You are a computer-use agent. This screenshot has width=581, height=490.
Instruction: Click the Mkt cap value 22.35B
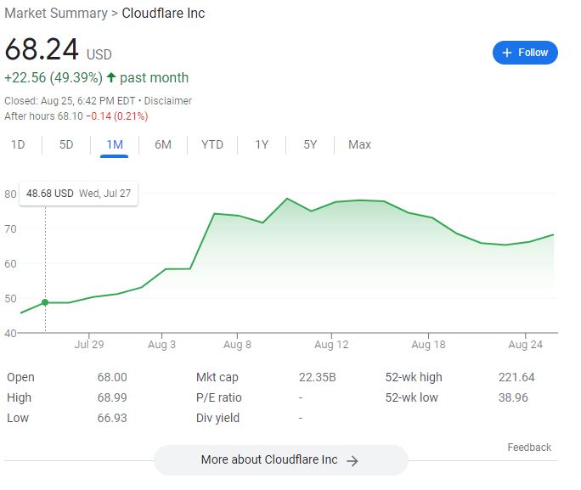317,377
